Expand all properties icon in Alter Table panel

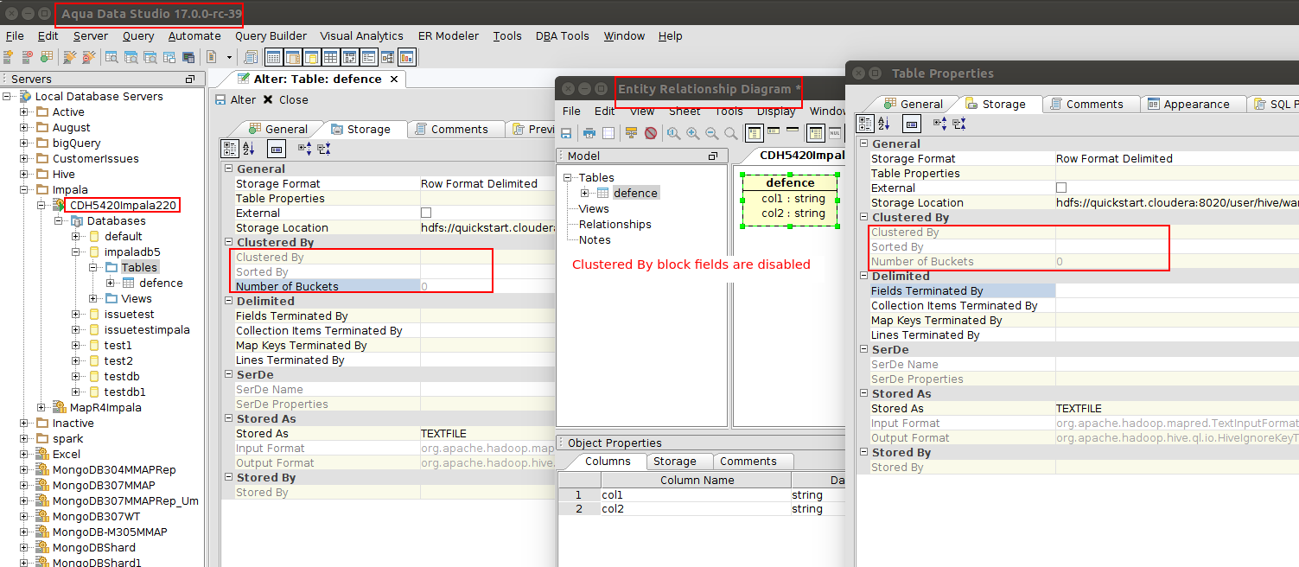[x=304, y=149]
